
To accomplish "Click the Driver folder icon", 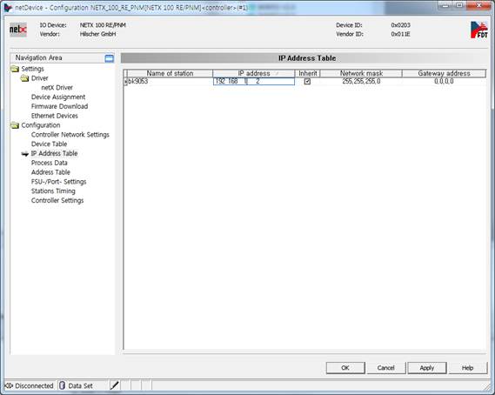I will (24, 78).
